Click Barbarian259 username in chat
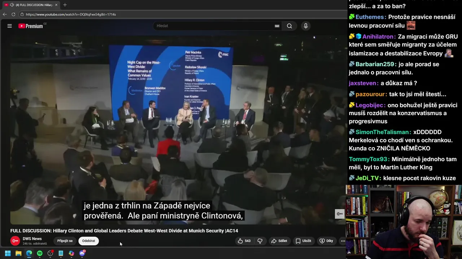462x259 pixels. point(375,64)
